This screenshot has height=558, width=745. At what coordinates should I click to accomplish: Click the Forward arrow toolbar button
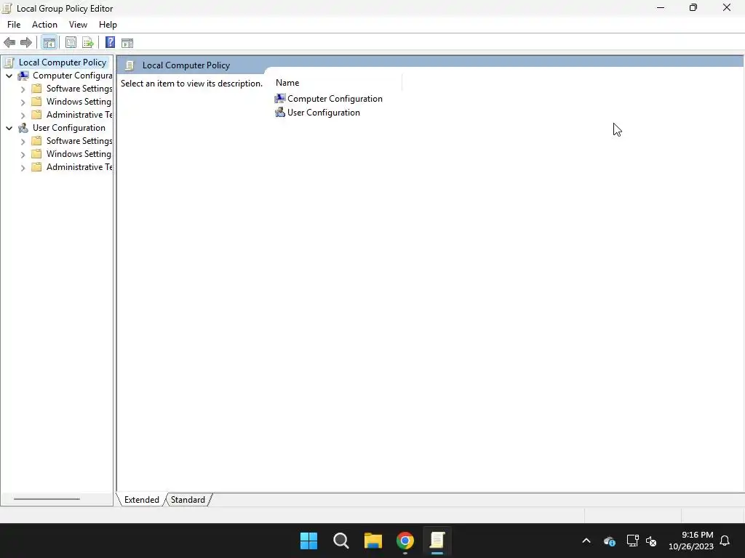coord(26,43)
